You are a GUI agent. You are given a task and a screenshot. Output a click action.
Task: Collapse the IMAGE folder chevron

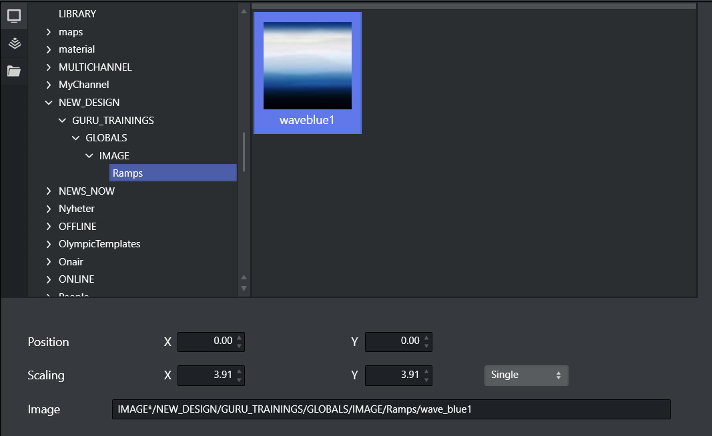[x=89, y=156]
